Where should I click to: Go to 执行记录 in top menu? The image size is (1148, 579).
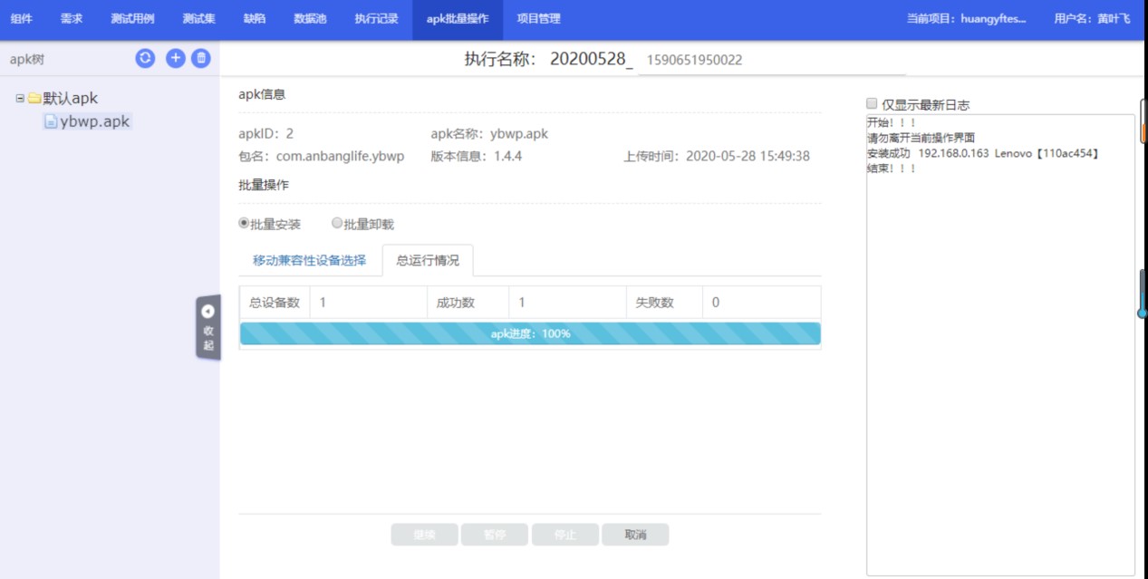click(376, 19)
